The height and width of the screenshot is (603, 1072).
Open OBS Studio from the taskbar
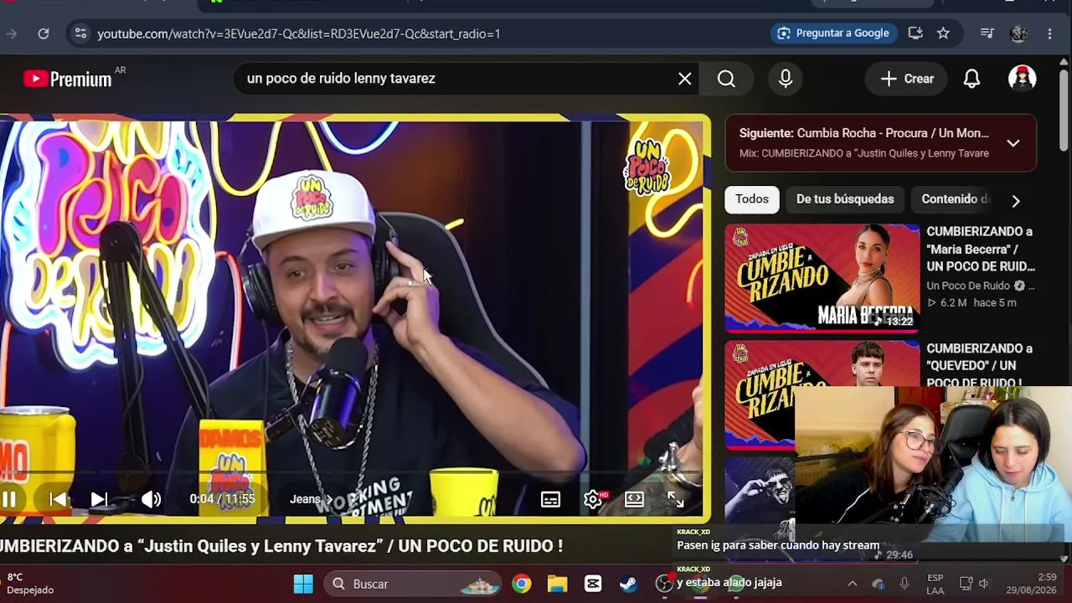(x=664, y=584)
